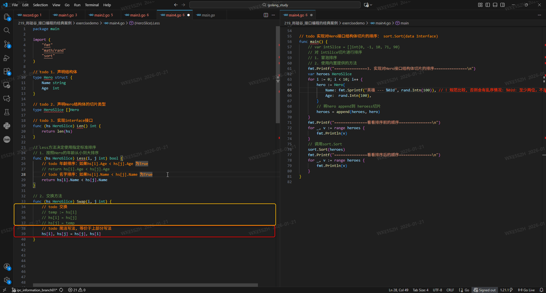
Task: Open left editor group more actions
Action: pyautogui.click(x=273, y=15)
